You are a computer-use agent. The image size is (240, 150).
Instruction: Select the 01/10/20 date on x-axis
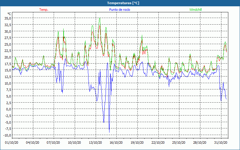[12, 142]
